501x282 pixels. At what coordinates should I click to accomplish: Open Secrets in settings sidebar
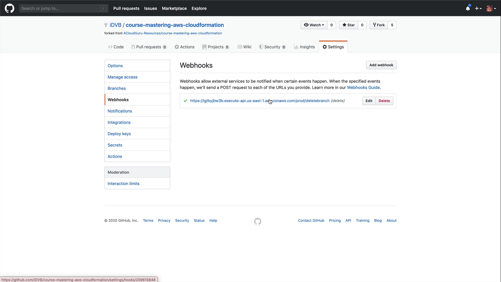click(115, 145)
